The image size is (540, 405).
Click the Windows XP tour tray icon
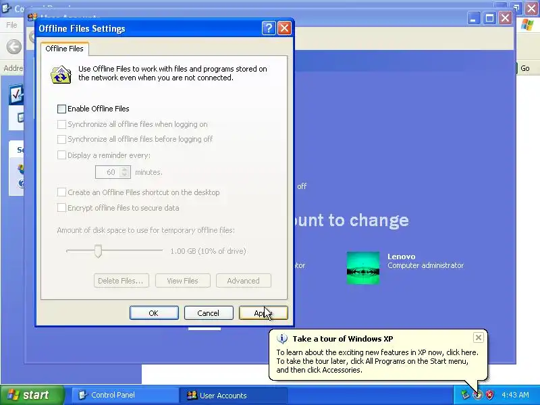[x=477, y=395]
